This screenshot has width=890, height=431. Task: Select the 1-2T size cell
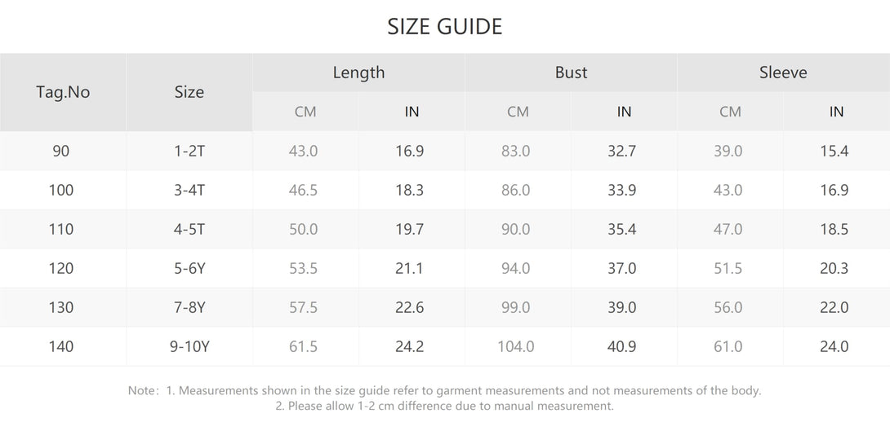pyautogui.click(x=189, y=151)
